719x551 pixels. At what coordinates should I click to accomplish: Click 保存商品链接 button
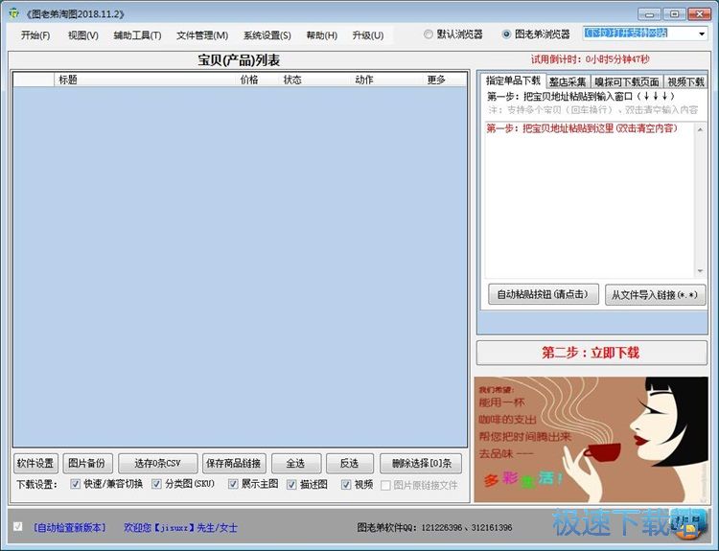tap(233, 463)
